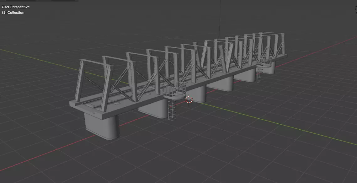357x183 pixels.
Task: Select the front-most concrete bridge pillar
Action: pos(102,126)
